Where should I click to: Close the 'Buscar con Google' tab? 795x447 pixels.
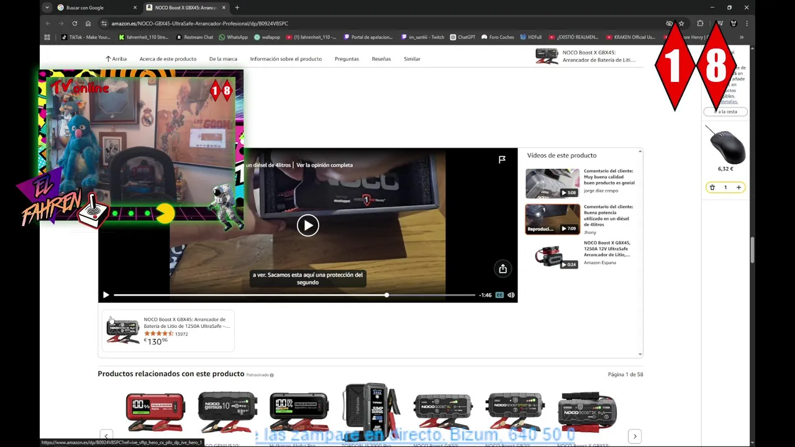tap(135, 7)
